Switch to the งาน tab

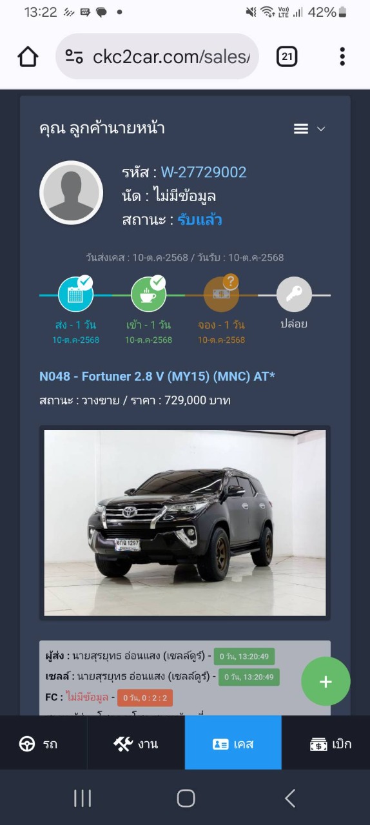pos(136,743)
